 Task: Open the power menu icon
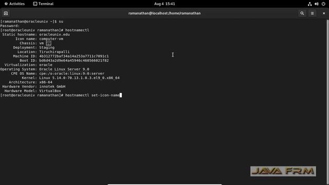tap(323, 4)
